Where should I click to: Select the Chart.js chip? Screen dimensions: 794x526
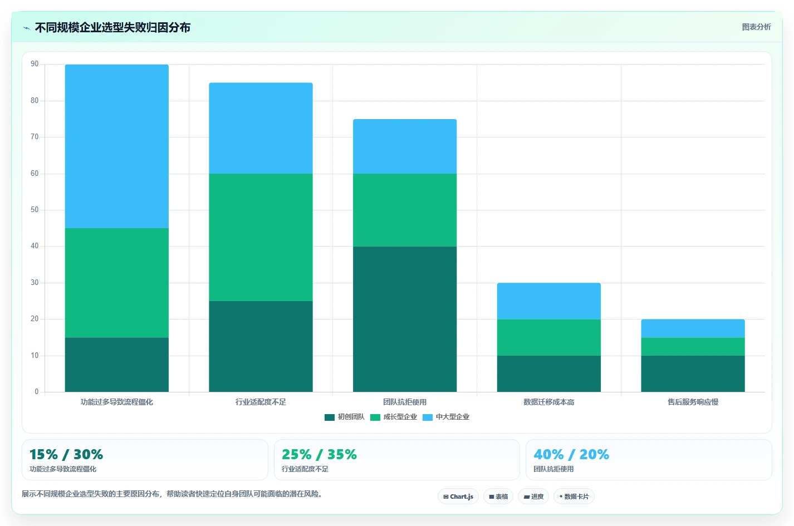tap(458, 496)
